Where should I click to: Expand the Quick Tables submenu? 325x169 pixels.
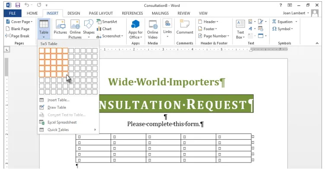[x=68, y=130]
